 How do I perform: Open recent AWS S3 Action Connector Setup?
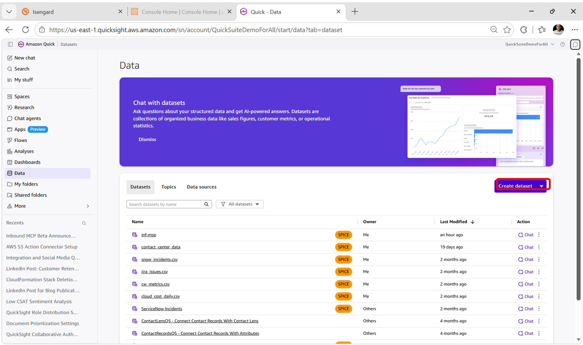(42, 247)
